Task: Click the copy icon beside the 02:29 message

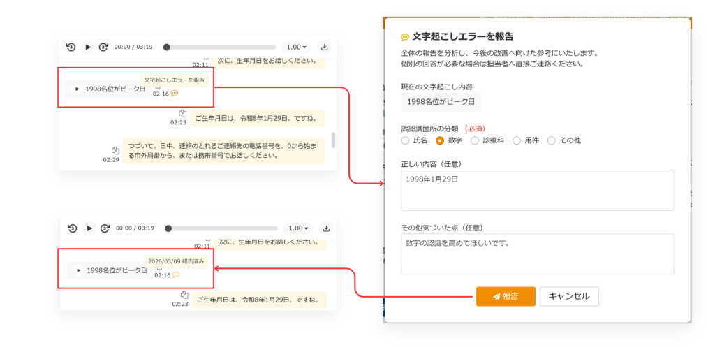Action: (115, 150)
